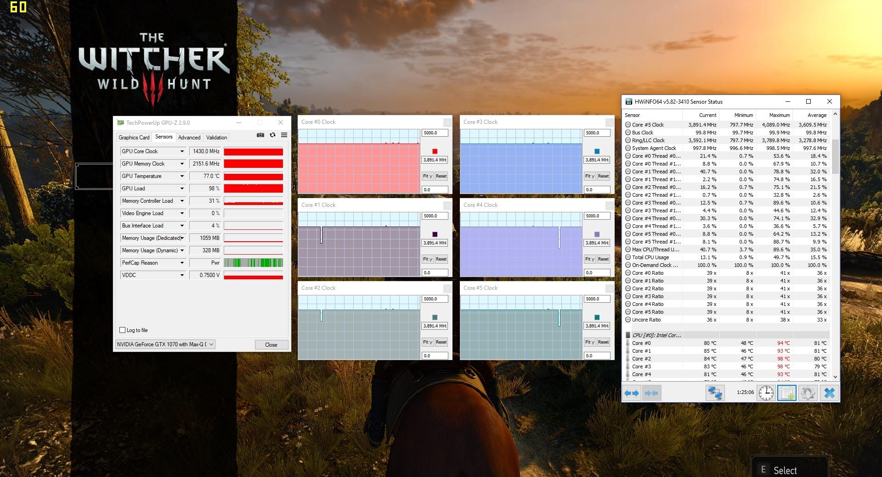882x477 pixels.
Task: Expand the GPU Temperature sensor dropdown
Action: coord(182,176)
